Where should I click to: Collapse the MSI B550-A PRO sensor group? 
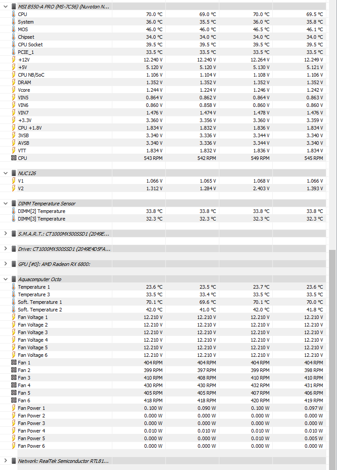pos(5,7)
